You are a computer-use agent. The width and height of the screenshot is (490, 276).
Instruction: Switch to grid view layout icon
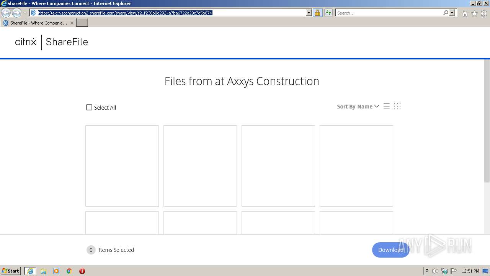click(x=397, y=107)
